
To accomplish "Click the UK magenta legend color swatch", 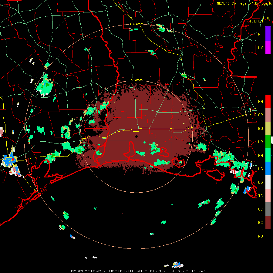I will click(268, 48).
